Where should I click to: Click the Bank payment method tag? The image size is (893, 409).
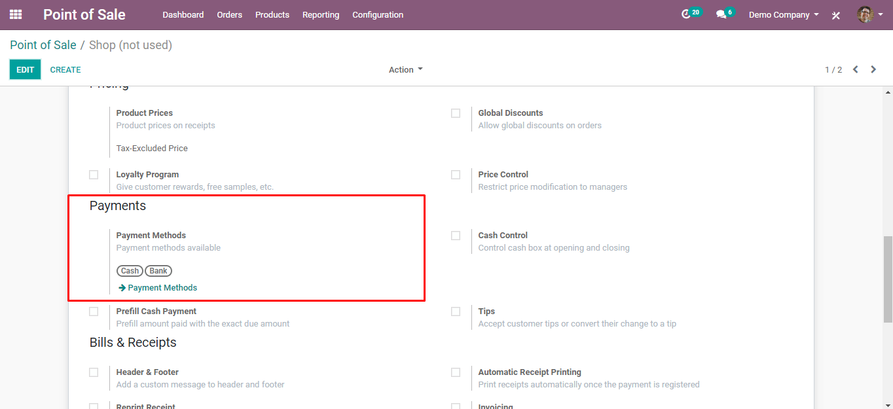(158, 271)
